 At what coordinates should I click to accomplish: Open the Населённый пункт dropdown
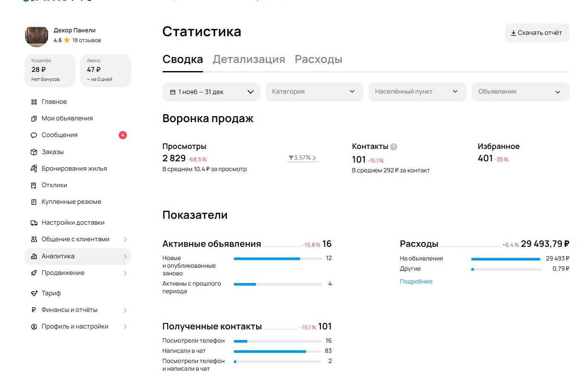click(418, 92)
